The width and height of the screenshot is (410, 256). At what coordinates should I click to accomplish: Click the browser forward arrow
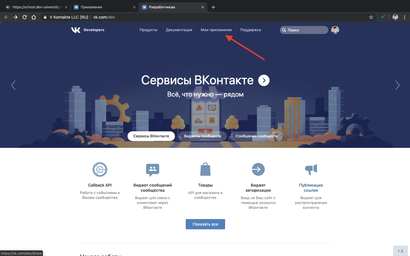(x=16, y=17)
